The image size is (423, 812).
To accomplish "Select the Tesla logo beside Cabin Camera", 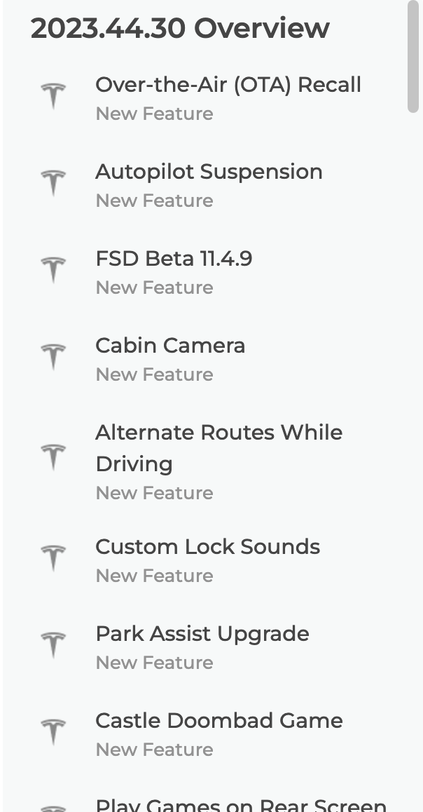I will (53, 357).
